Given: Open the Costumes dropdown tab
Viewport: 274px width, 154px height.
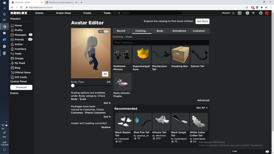Looking at the screenshot, I should [x=200, y=31].
